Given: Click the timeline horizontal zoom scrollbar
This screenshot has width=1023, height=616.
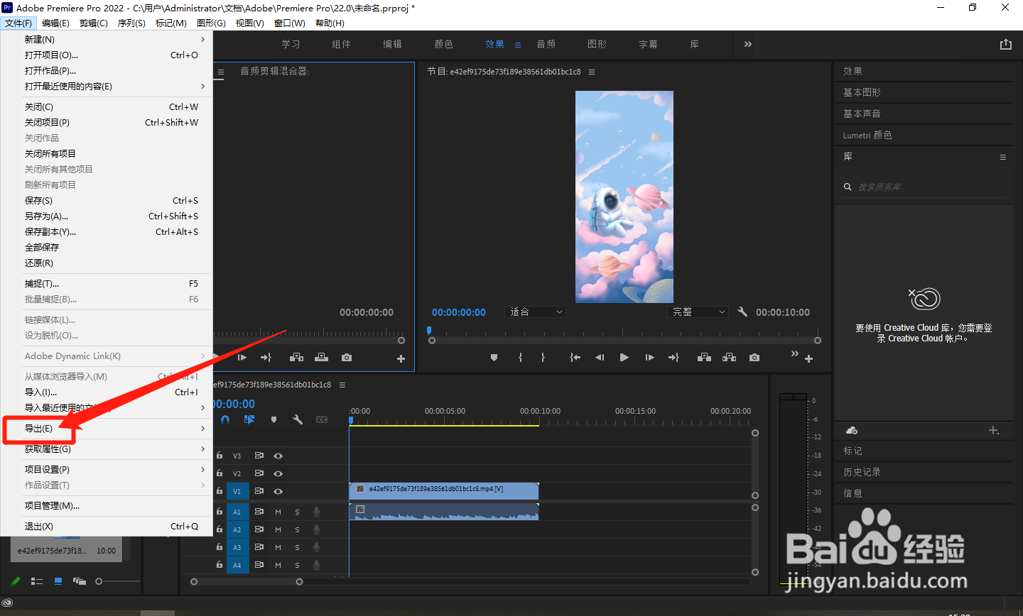Looking at the screenshot, I should (x=247, y=582).
